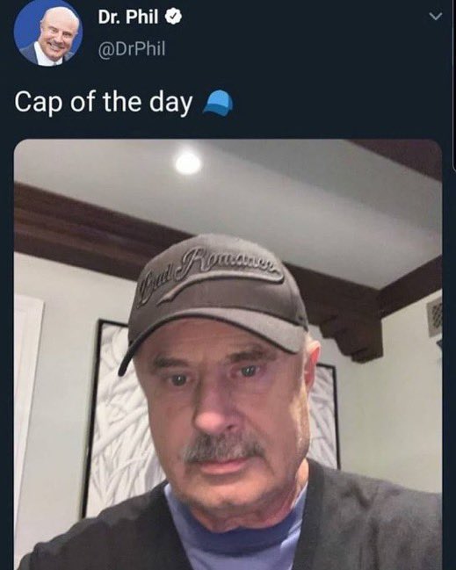Expand the tweet options chevron
The width and height of the screenshot is (456, 570).
[x=435, y=17]
